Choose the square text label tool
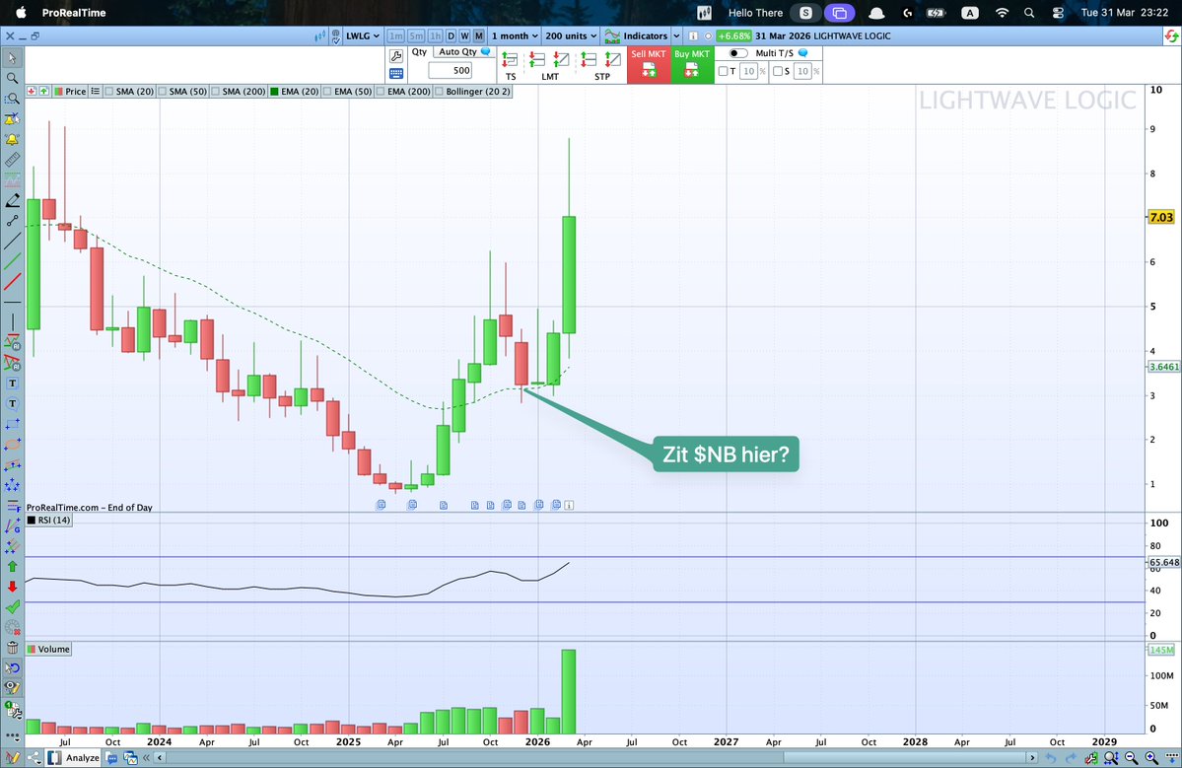 coord(12,384)
